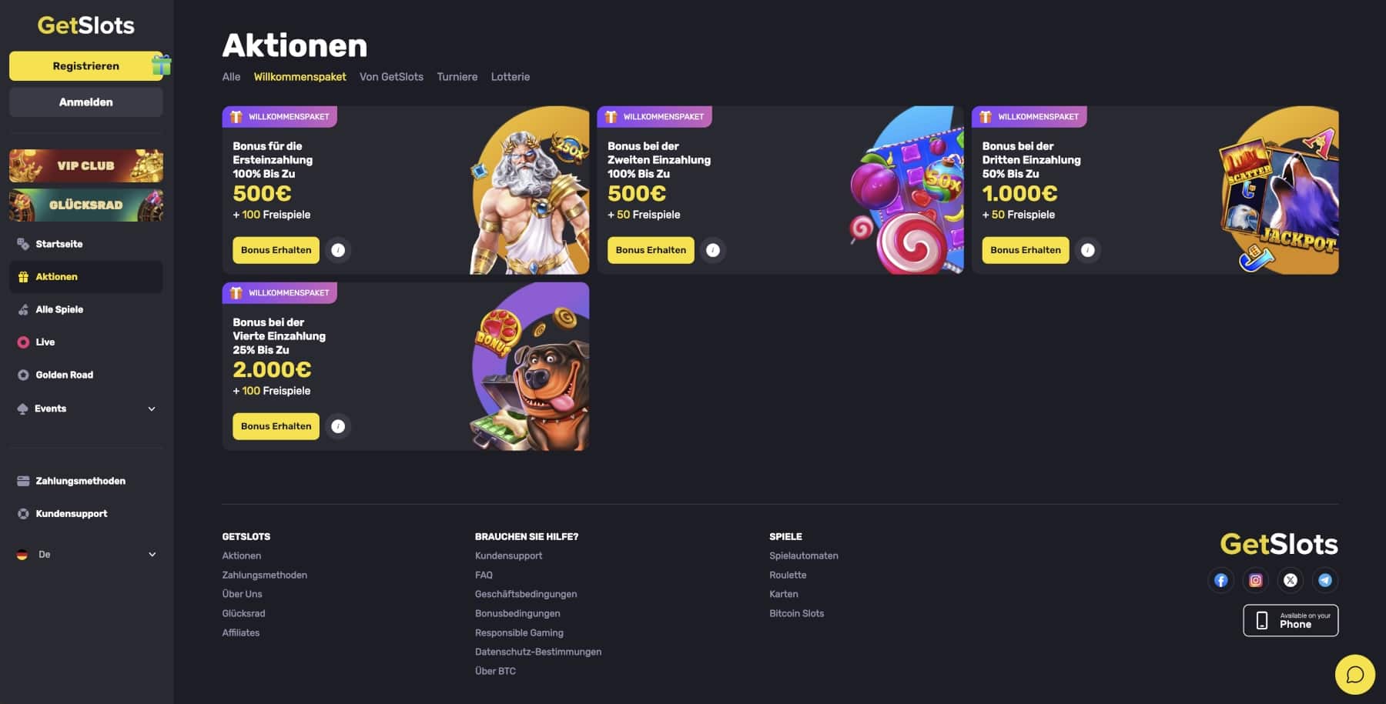The image size is (1386, 704).
Task: Open the X (Twitter) social icon
Action: [1291, 580]
